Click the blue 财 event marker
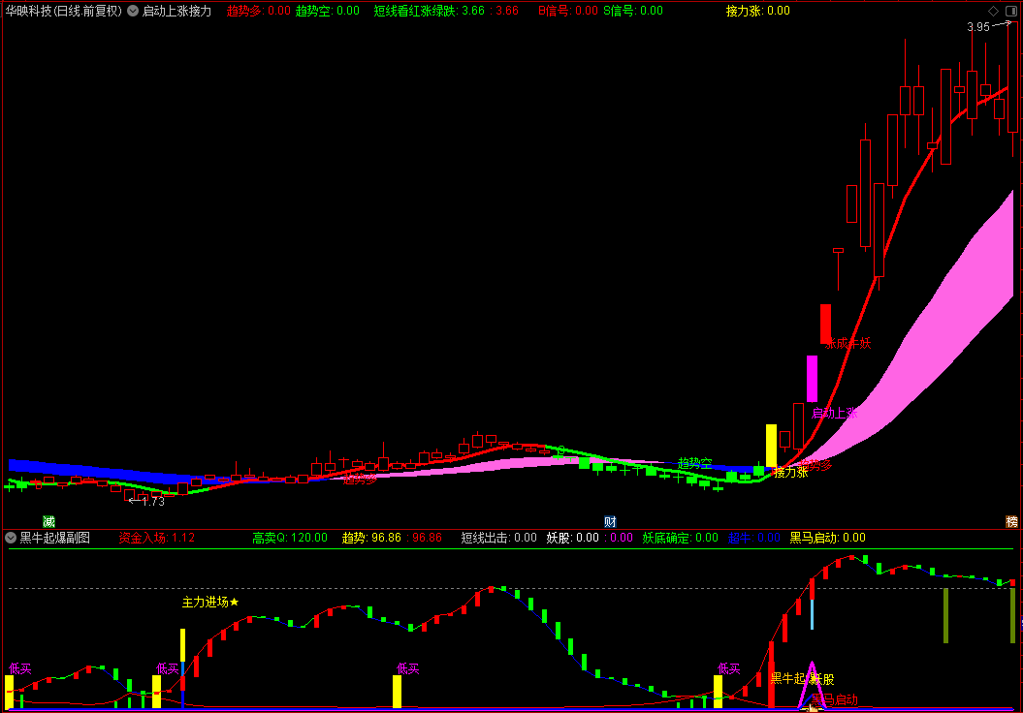 (x=610, y=521)
